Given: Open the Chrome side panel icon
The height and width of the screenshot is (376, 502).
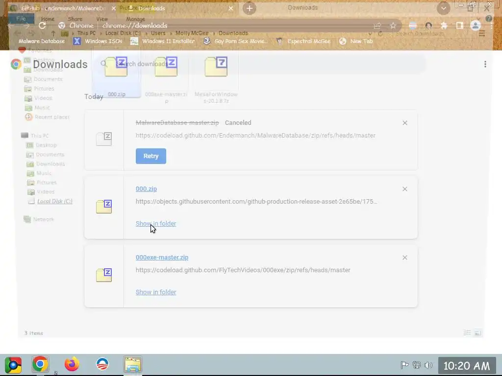Looking at the screenshot, I should pyautogui.click(x=459, y=25).
